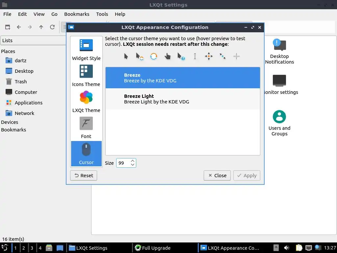
Task: Switch to LXQt Appearance Configuration taskbar entry
Action: tap(231, 248)
